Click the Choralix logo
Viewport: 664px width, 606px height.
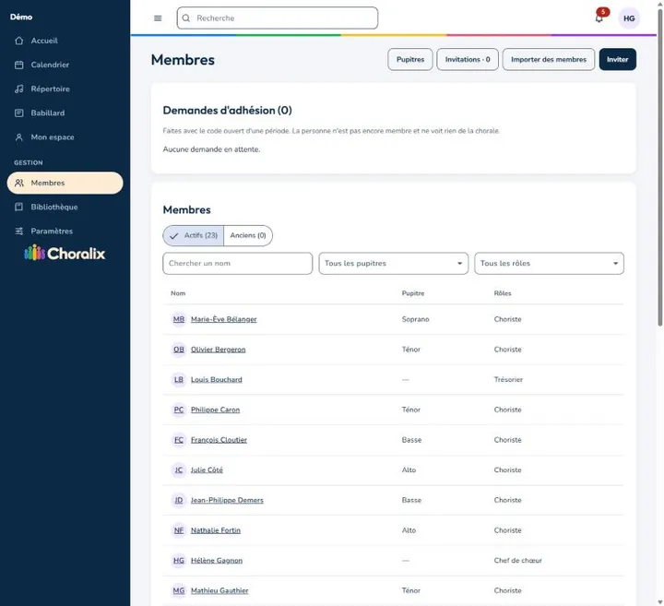coord(65,253)
